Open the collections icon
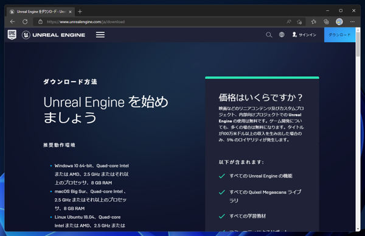 tap(326, 22)
